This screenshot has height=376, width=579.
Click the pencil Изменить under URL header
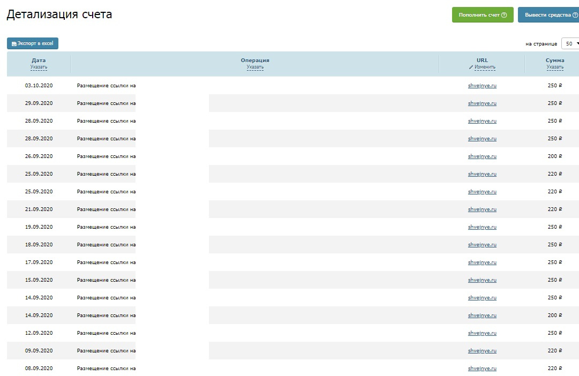click(x=482, y=67)
